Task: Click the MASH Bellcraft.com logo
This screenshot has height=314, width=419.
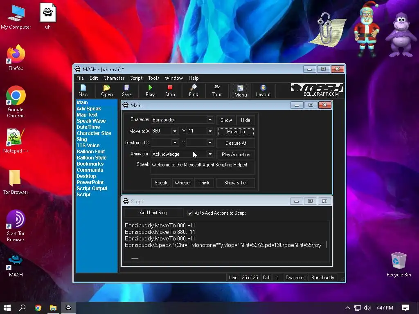Action: [x=317, y=90]
